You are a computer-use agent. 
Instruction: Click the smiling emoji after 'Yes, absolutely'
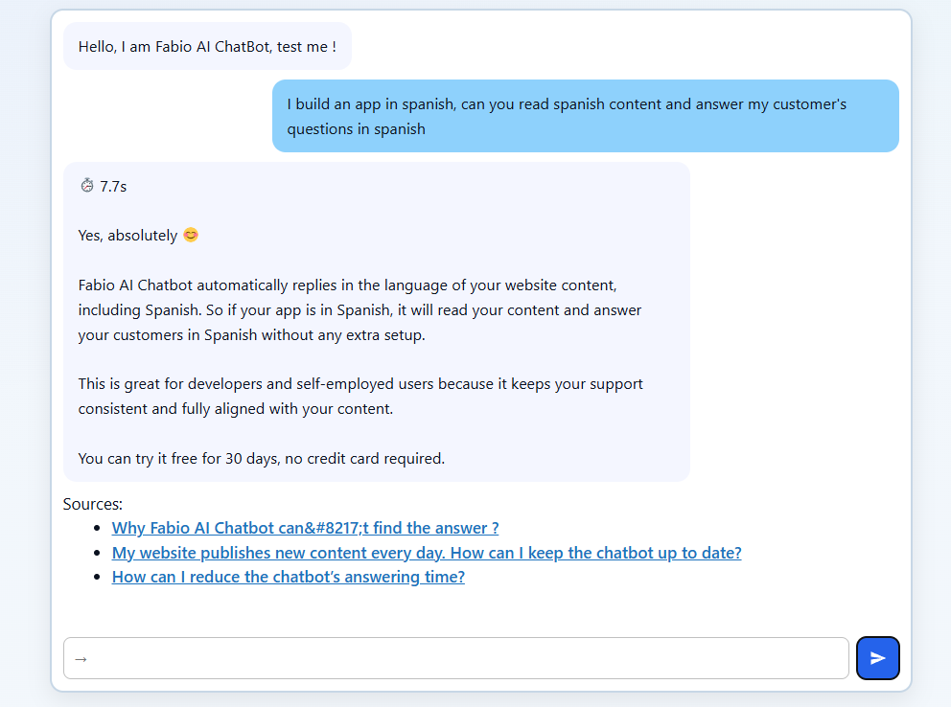click(x=189, y=234)
